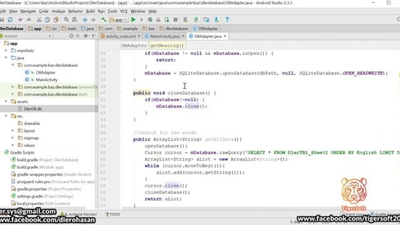Collapse the assets folder arrow
The height and width of the screenshot is (225, 400).
click(6, 101)
